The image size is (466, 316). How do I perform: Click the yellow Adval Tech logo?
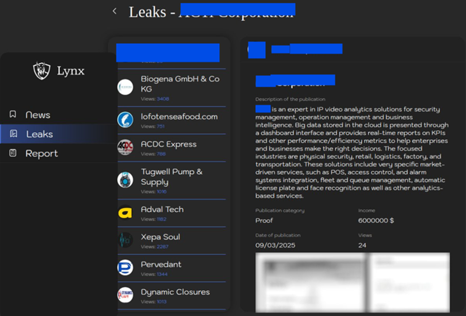click(125, 212)
